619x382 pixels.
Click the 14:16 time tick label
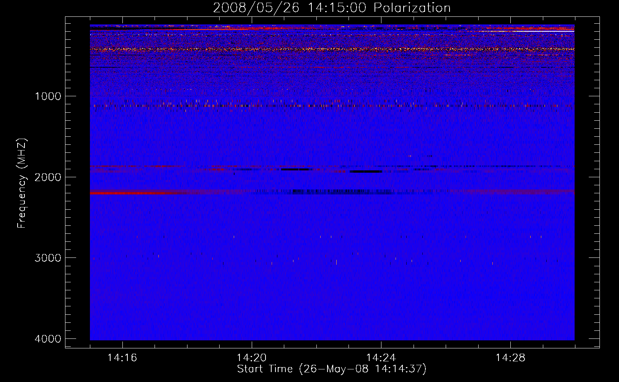pyautogui.click(x=122, y=358)
